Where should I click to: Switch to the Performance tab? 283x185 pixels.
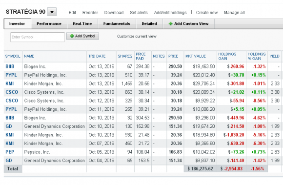point(49,23)
